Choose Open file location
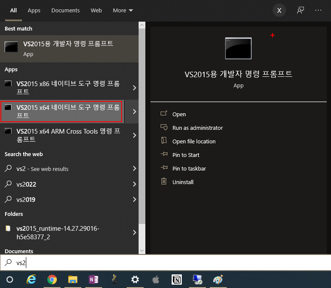The height and width of the screenshot is (288, 331). coord(194,141)
